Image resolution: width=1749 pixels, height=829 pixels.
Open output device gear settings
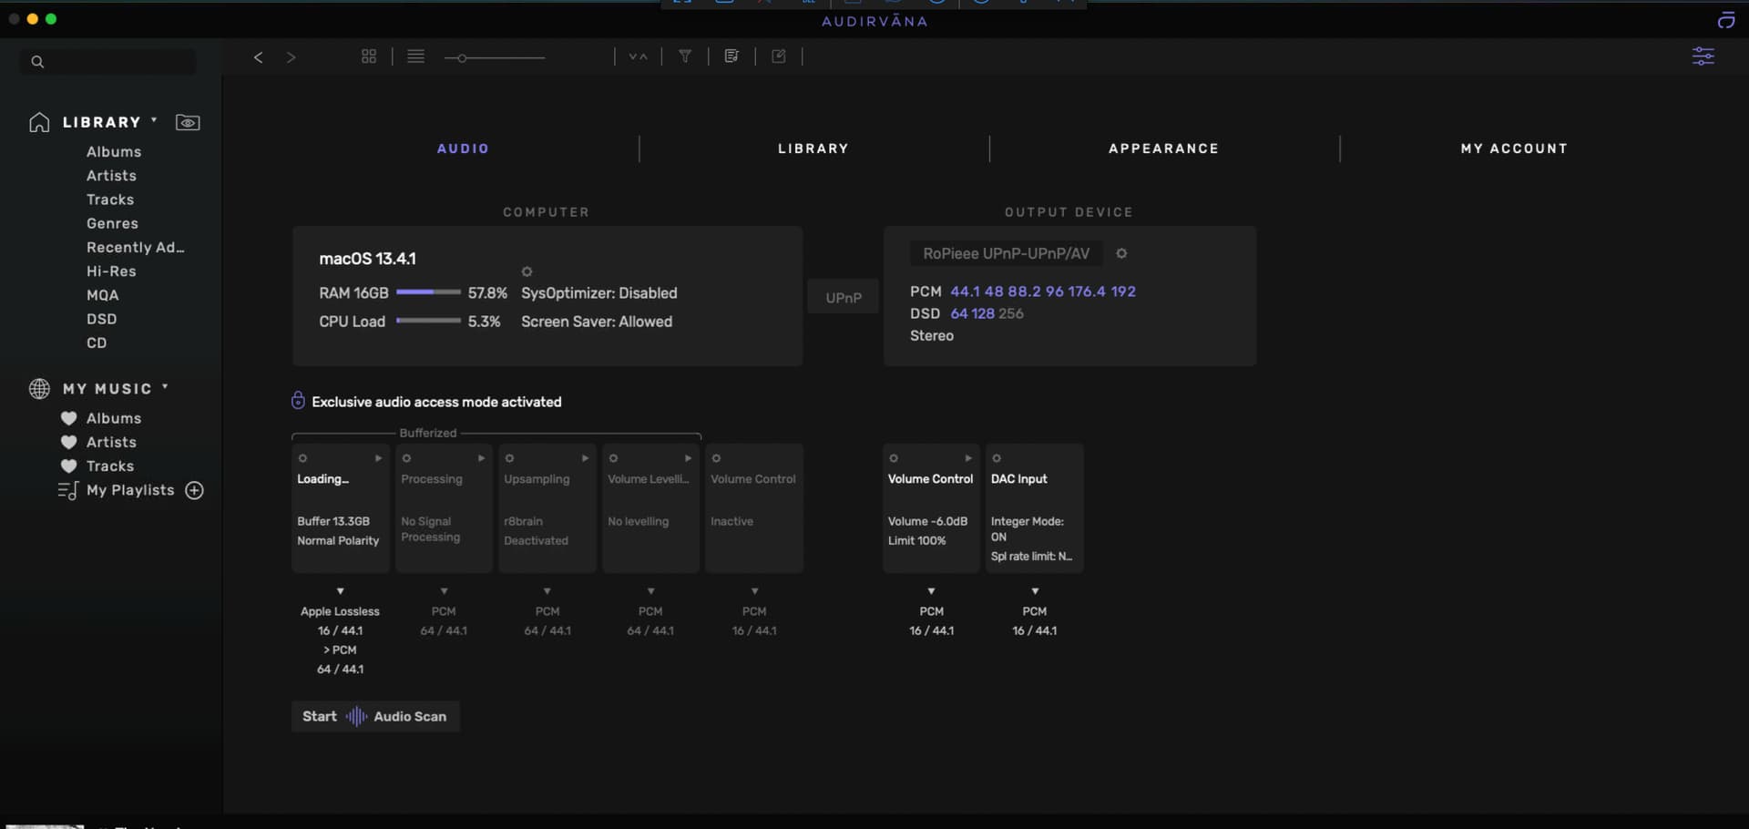(1122, 253)
